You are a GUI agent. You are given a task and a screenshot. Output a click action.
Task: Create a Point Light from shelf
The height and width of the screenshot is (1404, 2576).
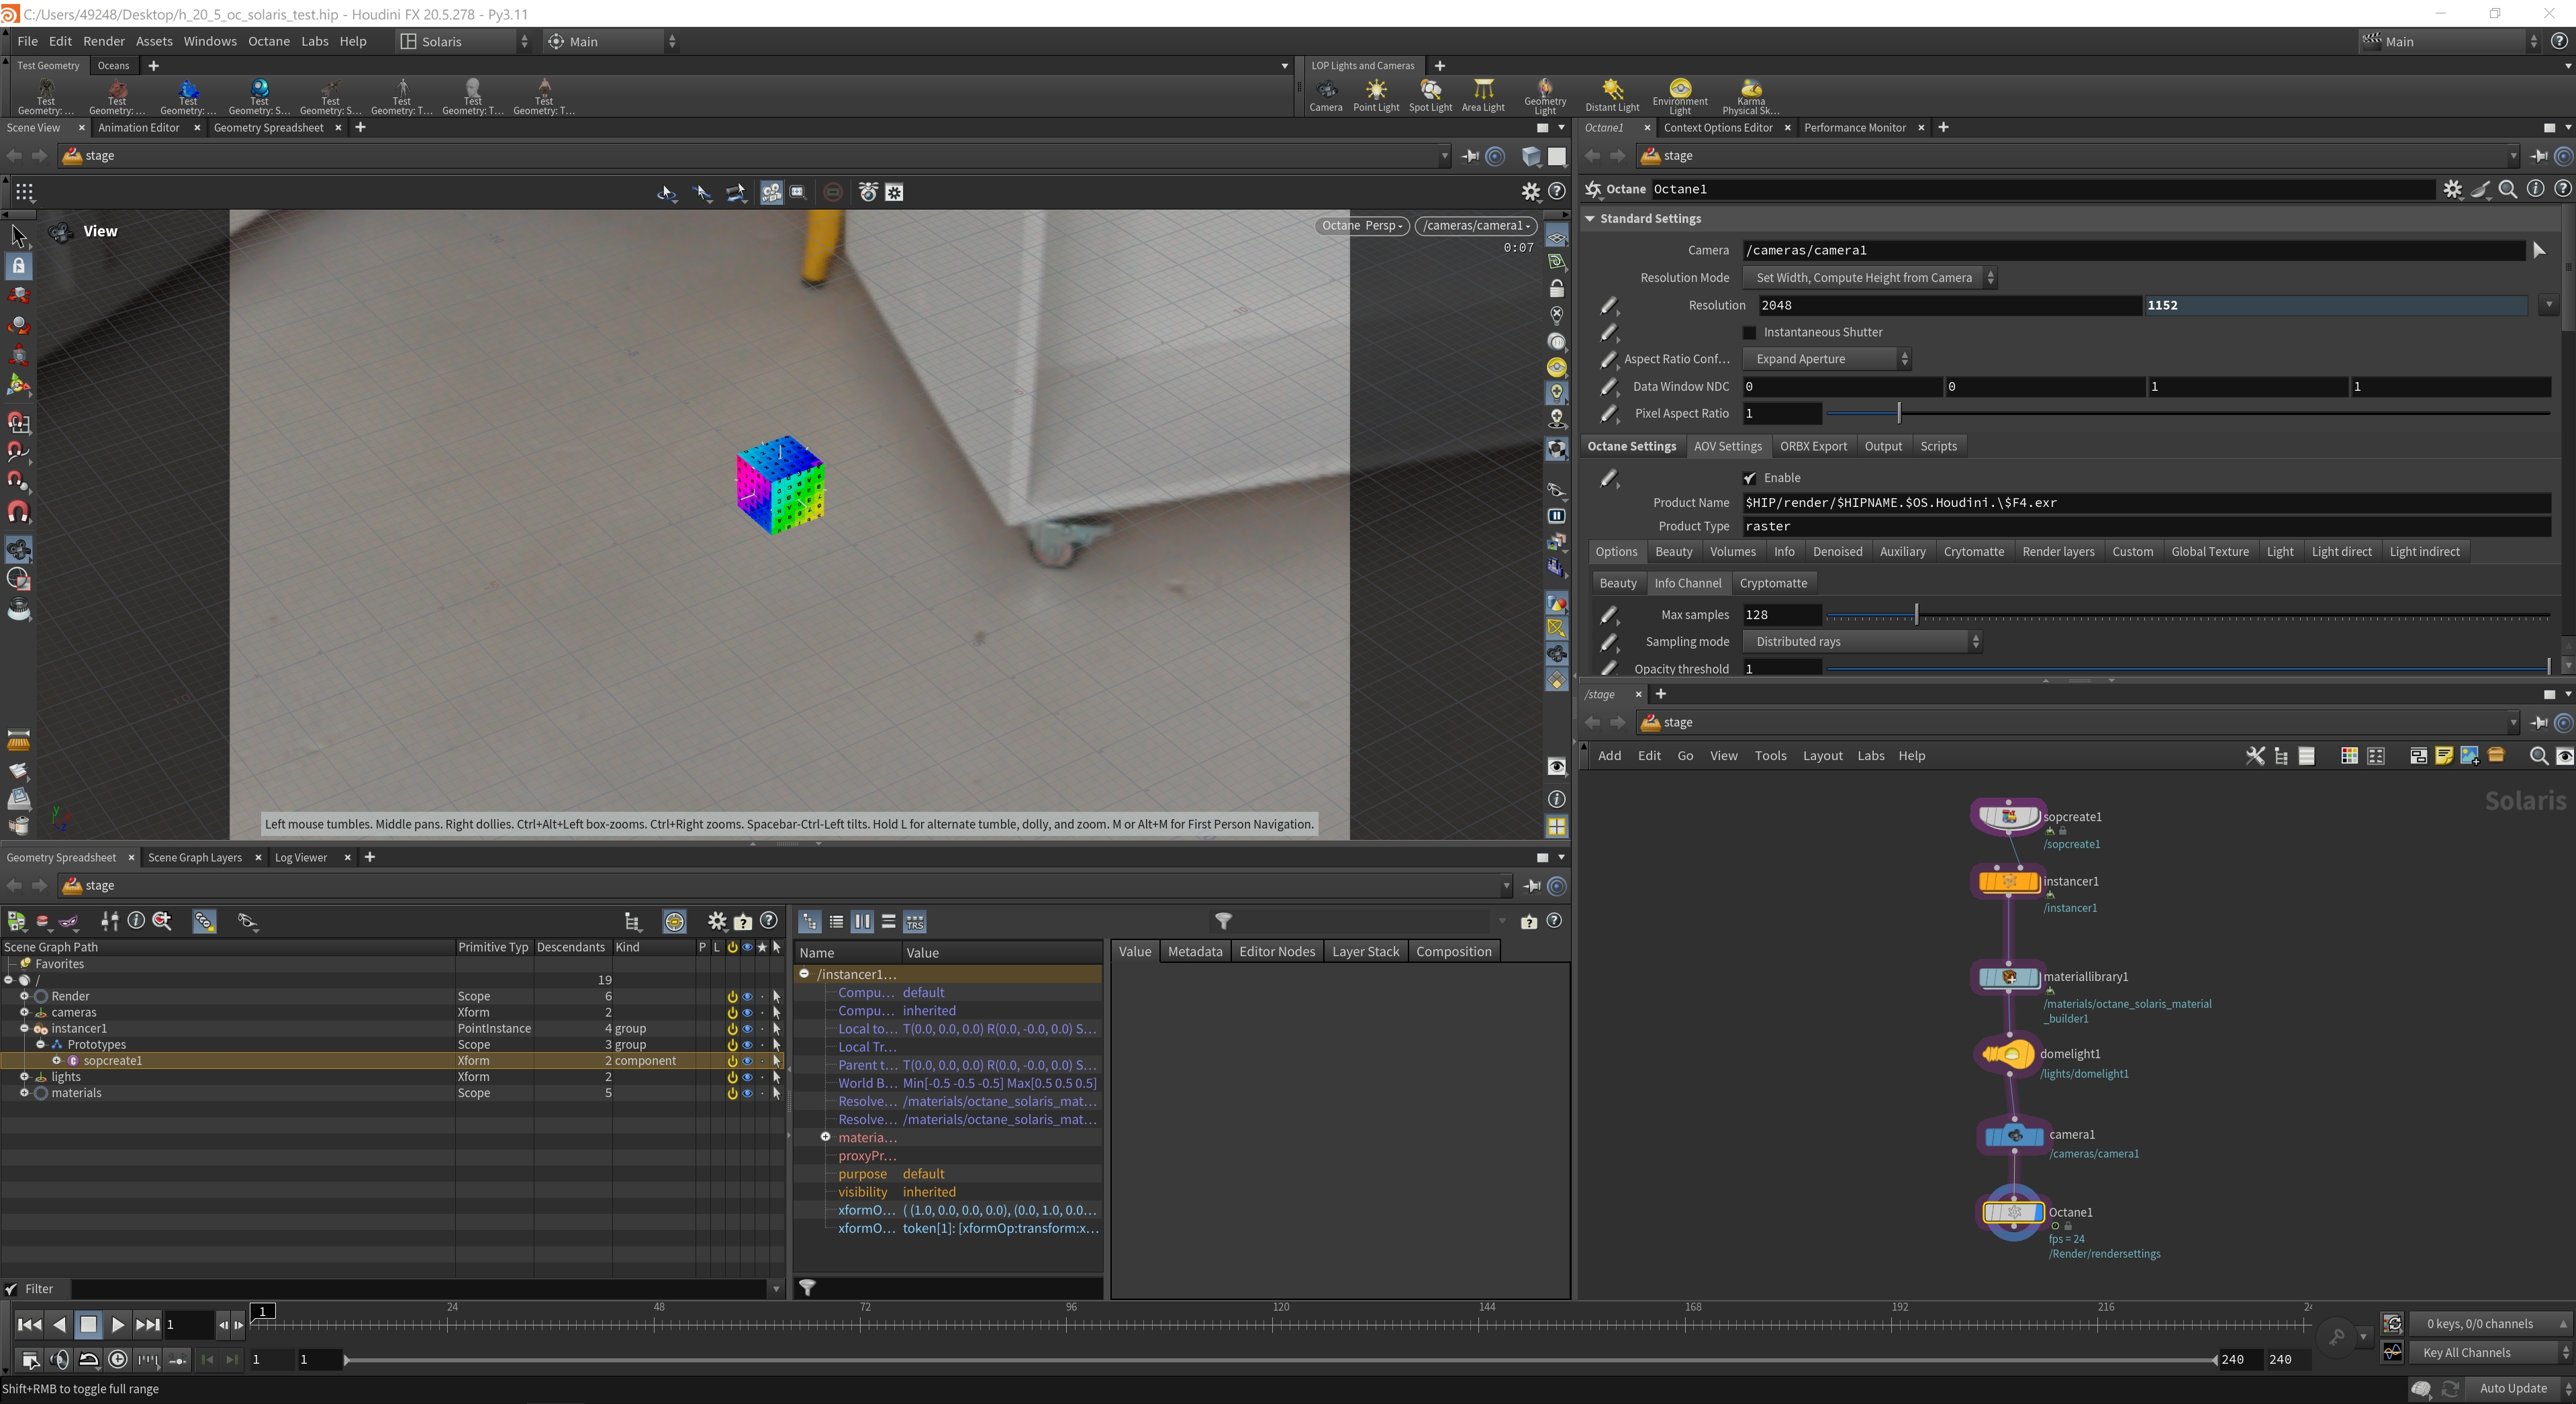[x=1376, y=95]
